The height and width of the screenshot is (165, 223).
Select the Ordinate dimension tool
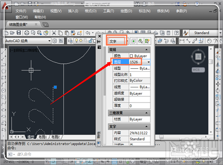coord(201,41)
